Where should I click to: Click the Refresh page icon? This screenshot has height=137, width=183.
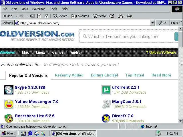coord(39,16)
